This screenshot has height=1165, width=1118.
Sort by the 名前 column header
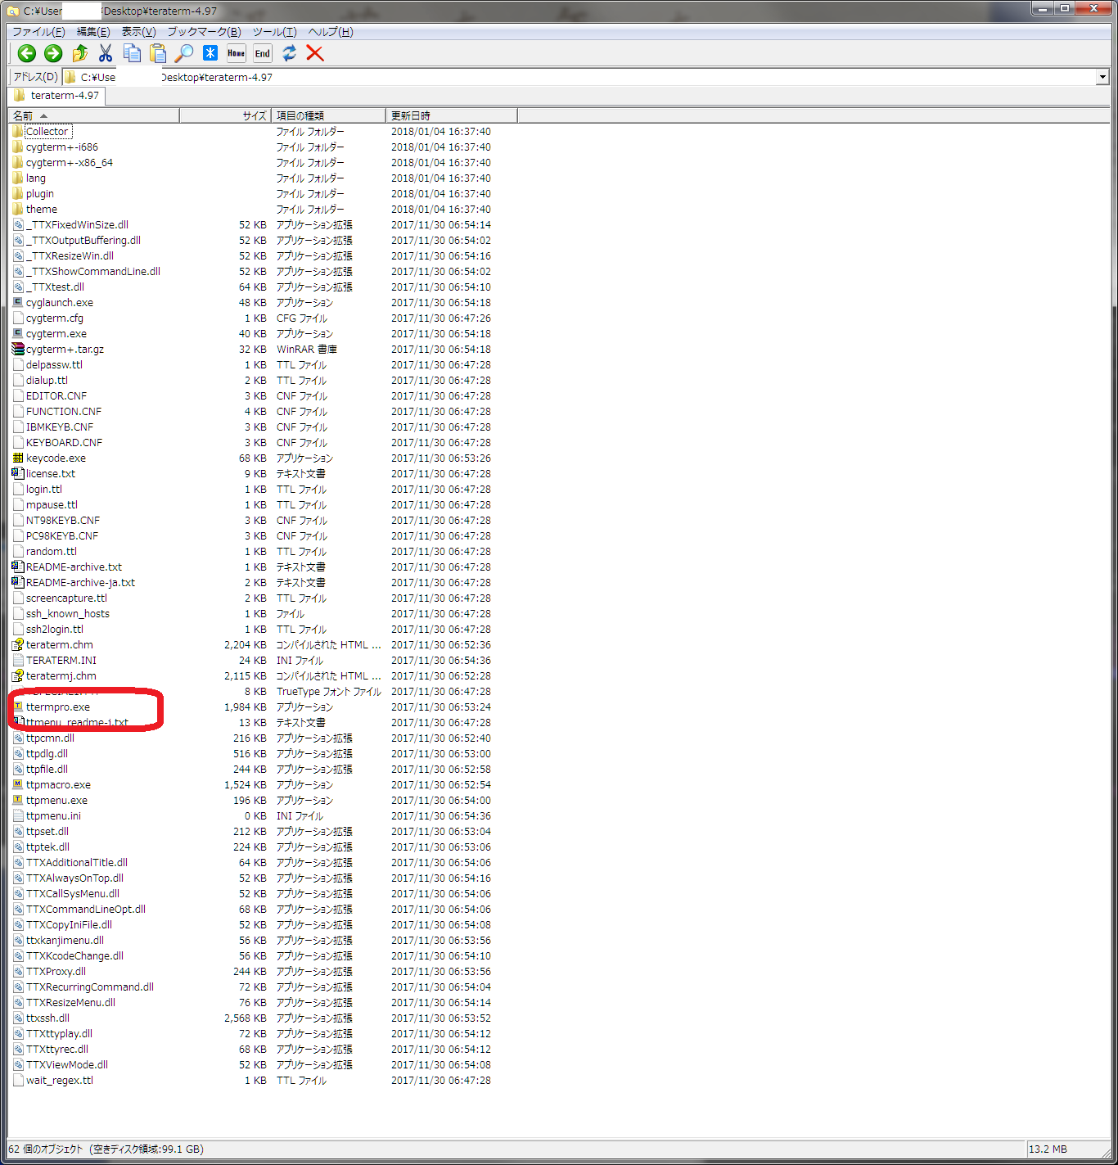tap(93, 115)
